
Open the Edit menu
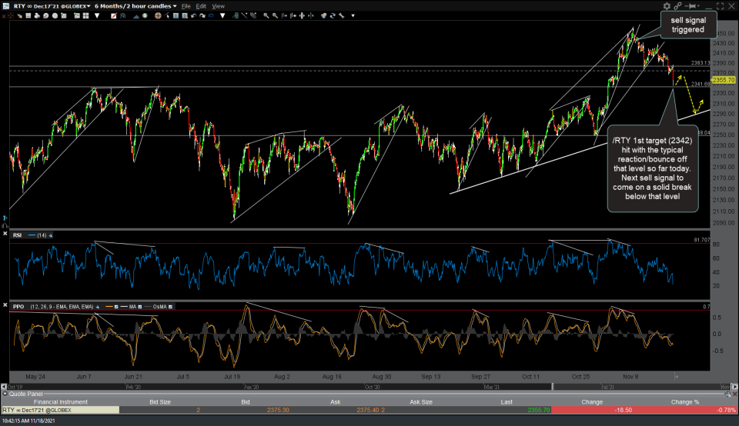pos(199,5)
